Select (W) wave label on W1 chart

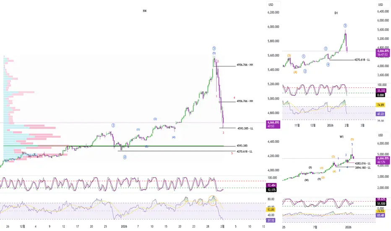coord(307,180)
